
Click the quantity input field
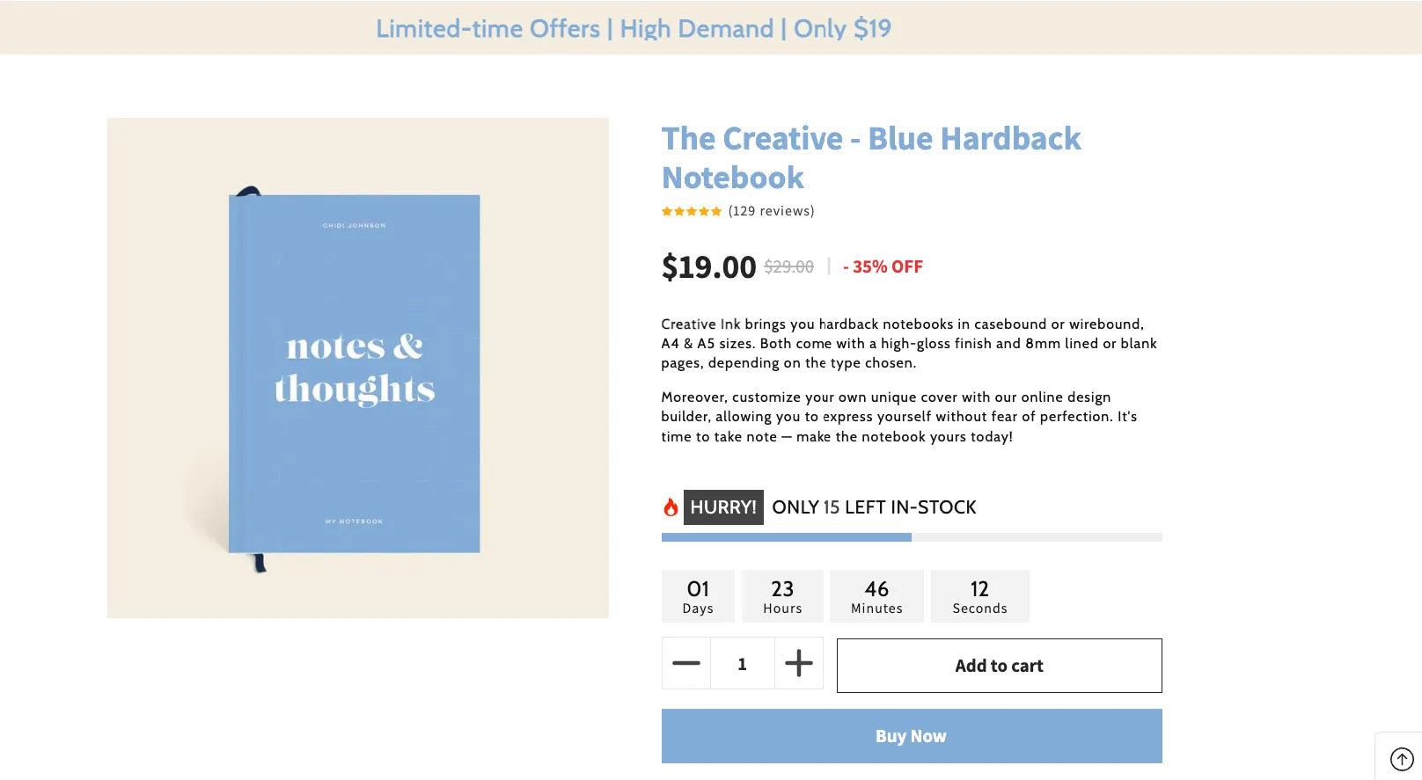[x=742, y=664]
